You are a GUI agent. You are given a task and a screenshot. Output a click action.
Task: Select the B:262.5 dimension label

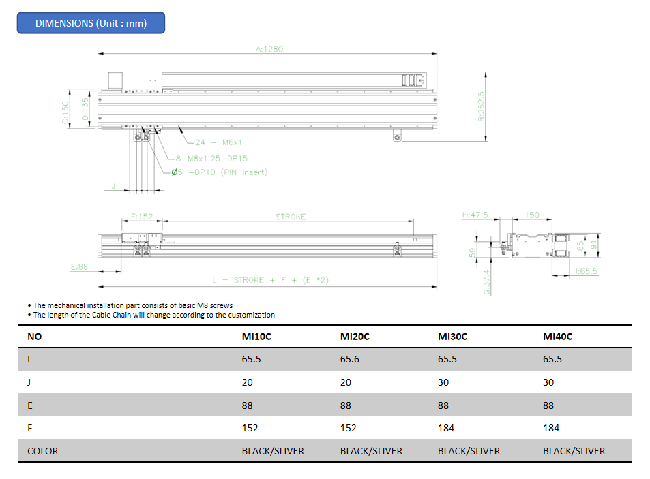[481, 107]
